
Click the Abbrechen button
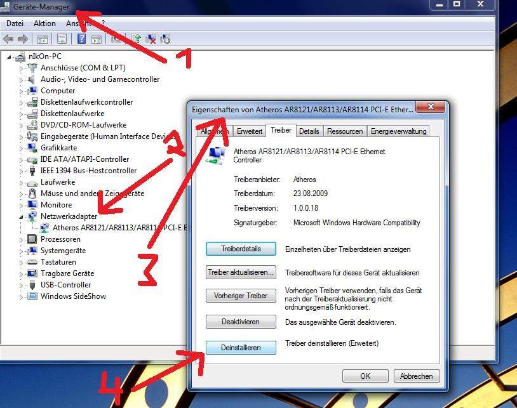pyautogui.click(x=417, y=376)
